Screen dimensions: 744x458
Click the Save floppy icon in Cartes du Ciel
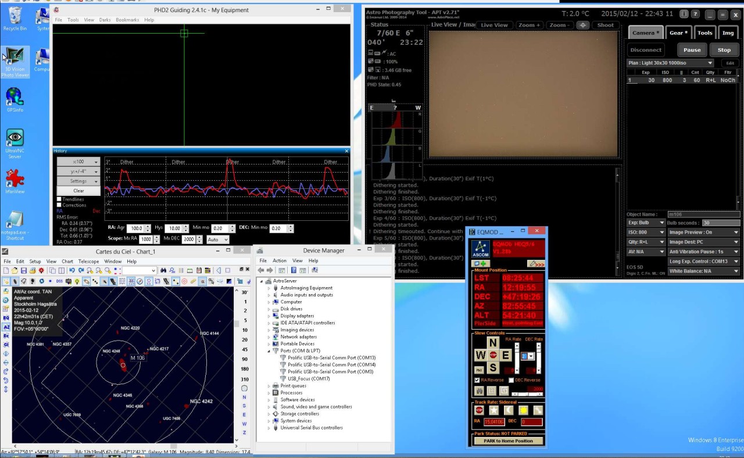click(x=24, y=270)
